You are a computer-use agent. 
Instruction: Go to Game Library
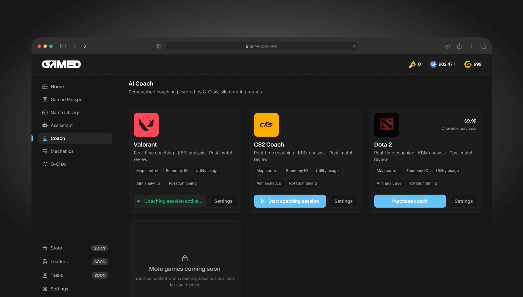click(x=75, y=113)
